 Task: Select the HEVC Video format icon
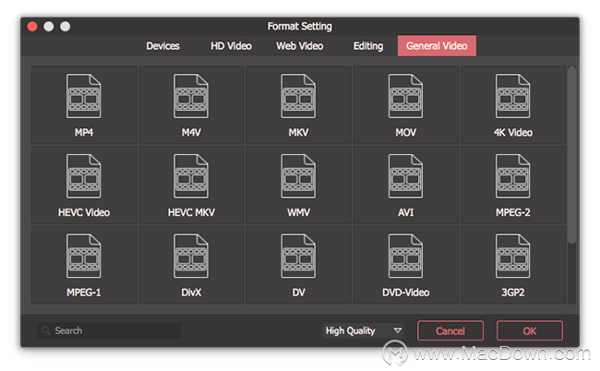pyautogui.click(x=84, y=176)
